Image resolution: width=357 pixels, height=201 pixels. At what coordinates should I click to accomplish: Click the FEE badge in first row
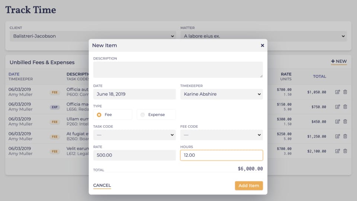point(55,92)
